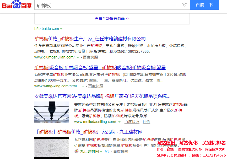
Task: Expand dropdown arrow beside www.qiumozhujian.com
Action: click(x=78, y=57)
